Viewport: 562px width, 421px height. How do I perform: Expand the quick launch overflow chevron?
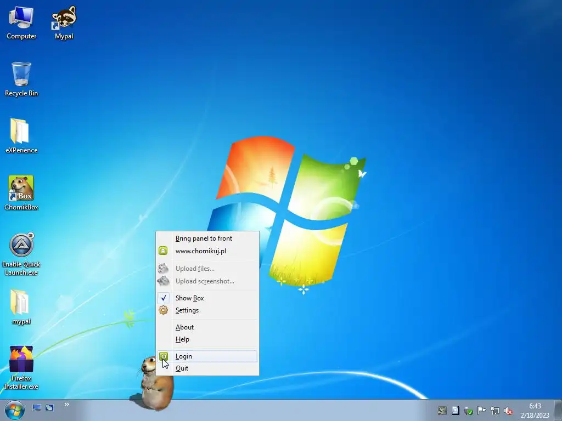[66, 405]
